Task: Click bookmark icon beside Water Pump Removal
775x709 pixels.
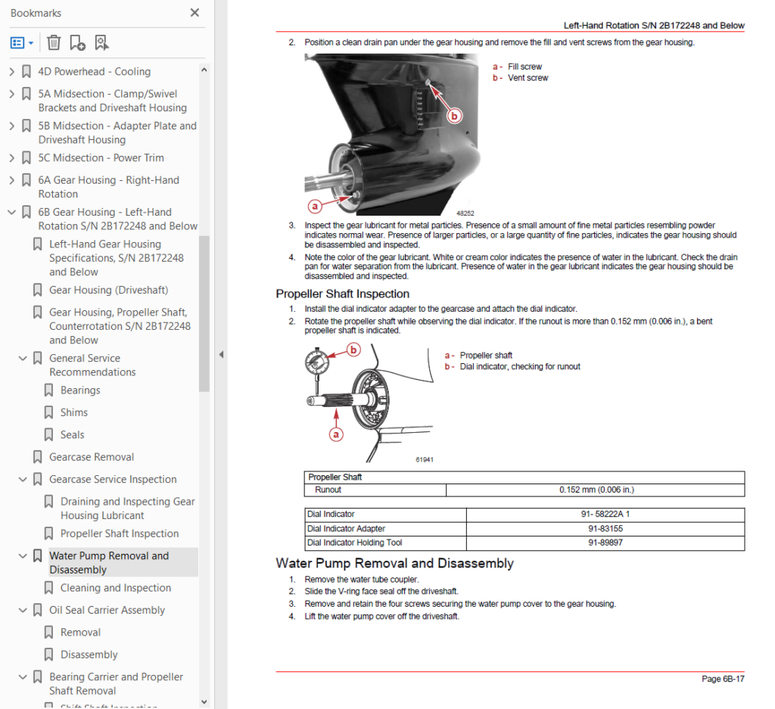Action: pyautogui.click(x=38, y=556)
